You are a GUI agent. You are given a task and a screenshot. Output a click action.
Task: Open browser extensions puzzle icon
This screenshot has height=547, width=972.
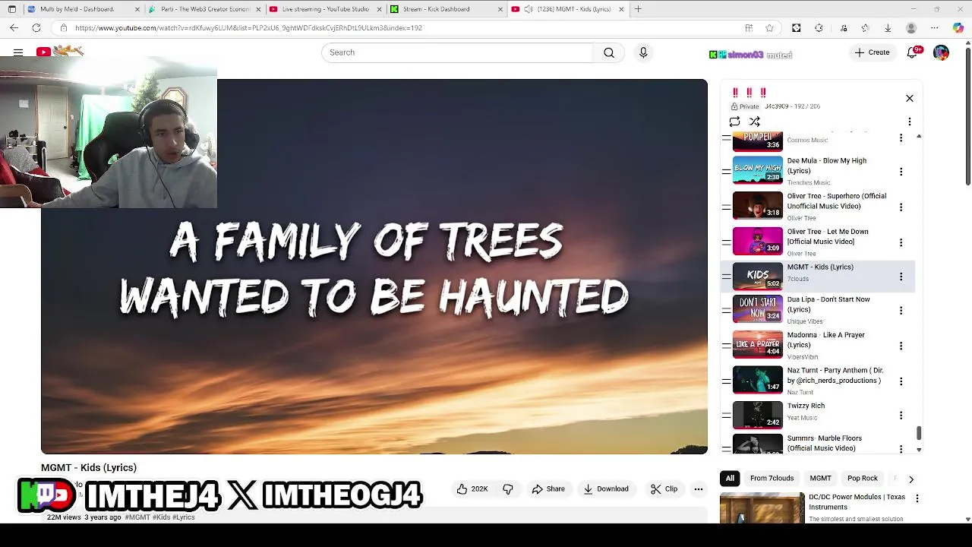[819, 28]
